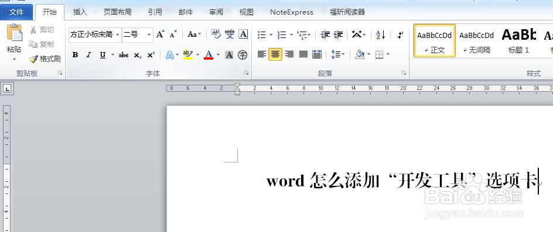Switch to the 页面布局 tab
Image resolution: width=553 pixels, height=232 pixels.
click(117, 12)
